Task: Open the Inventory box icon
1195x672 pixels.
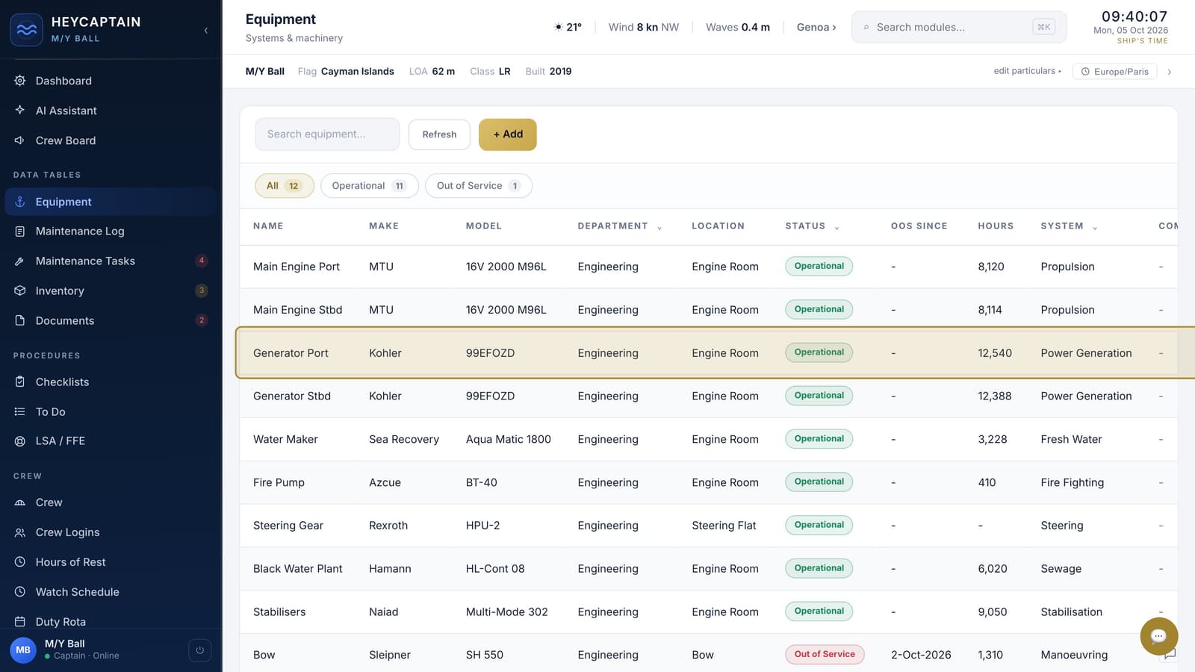Action: (x=20, y=290)
